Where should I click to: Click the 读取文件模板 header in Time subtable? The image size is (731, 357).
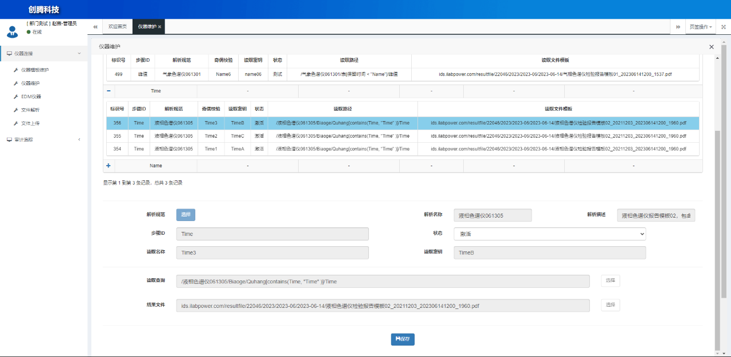click(559, 109)
